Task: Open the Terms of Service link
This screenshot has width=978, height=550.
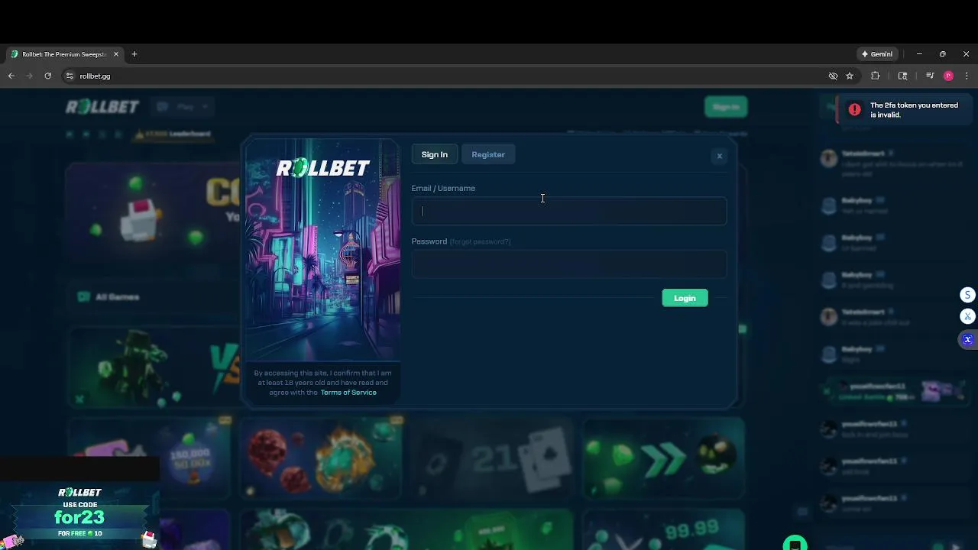Action: coord(348,393)
